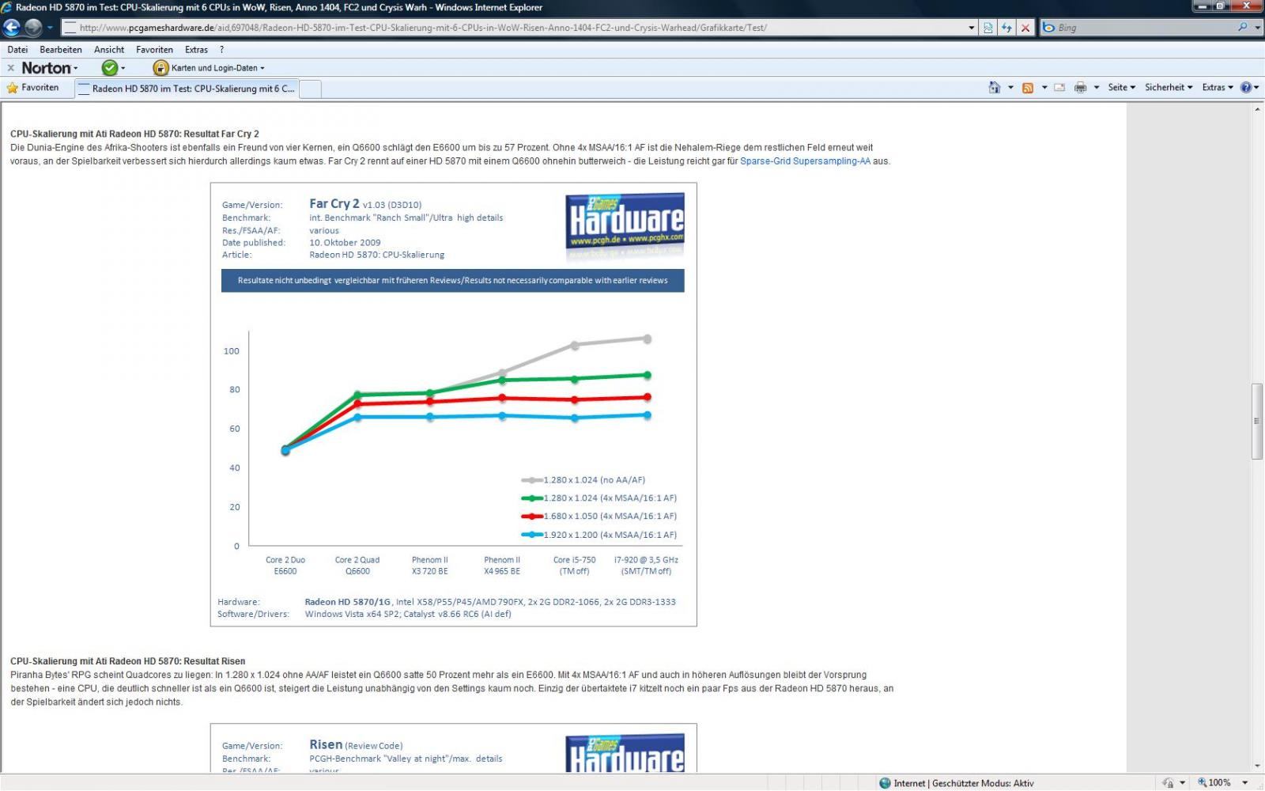This screenshot has height=791, width=1265.
Task: Select the Radeon HD 5870 im Test tab
Action: click(x=187, y=89)
